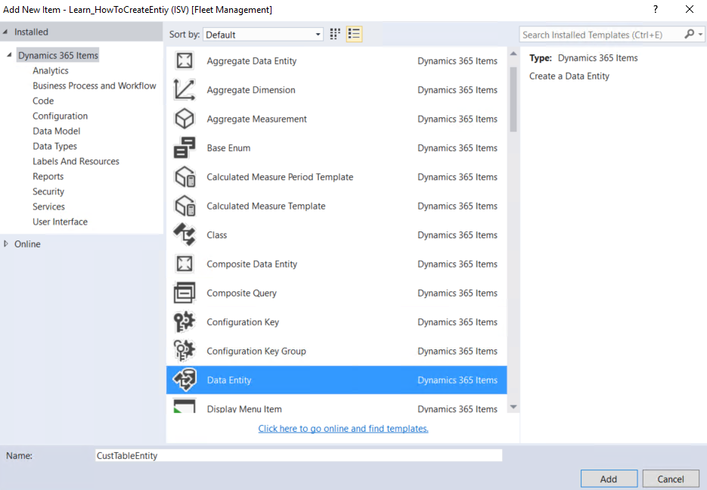Screen dimensions: 707x490
Task: Select the Services category
Action: (48, 207)
